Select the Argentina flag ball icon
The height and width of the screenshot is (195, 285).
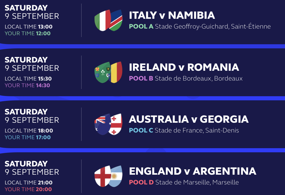[116, 176]
